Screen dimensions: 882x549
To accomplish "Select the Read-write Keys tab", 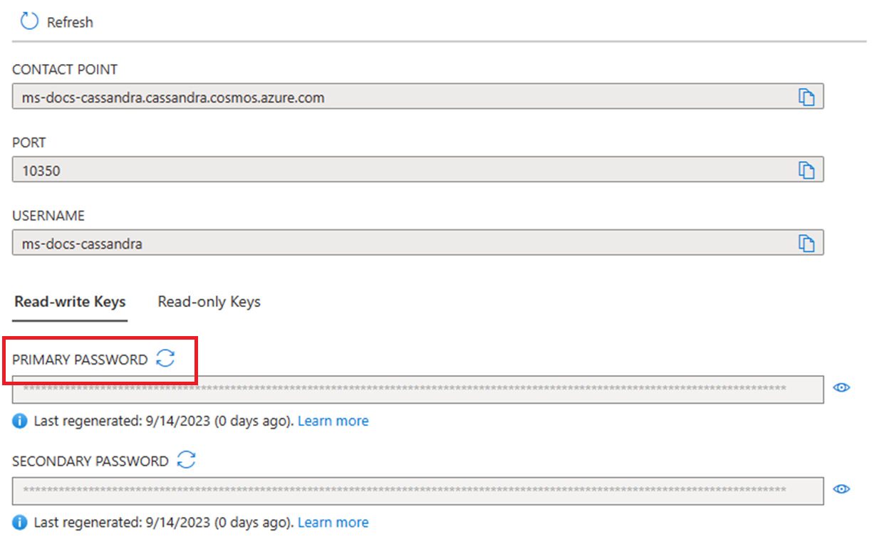I will tap(70, 302).
